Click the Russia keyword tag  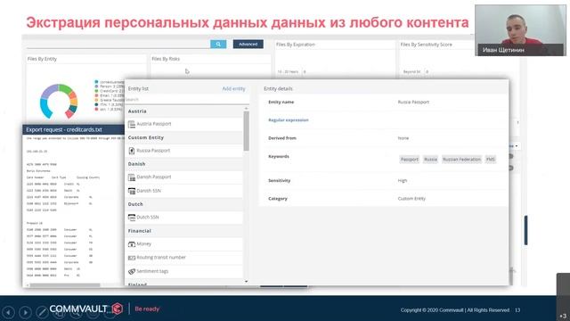(430, 160)
